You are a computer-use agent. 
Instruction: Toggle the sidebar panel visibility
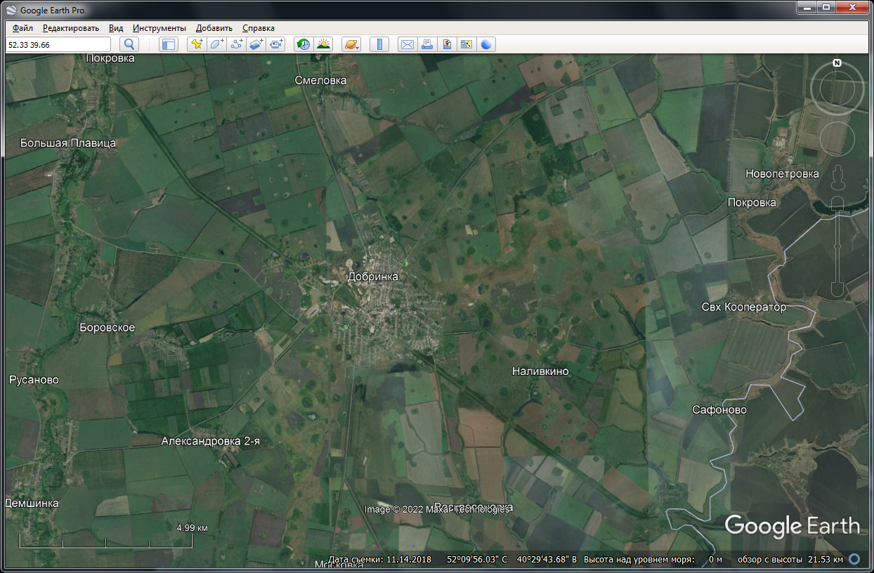(x=169, y=44)
